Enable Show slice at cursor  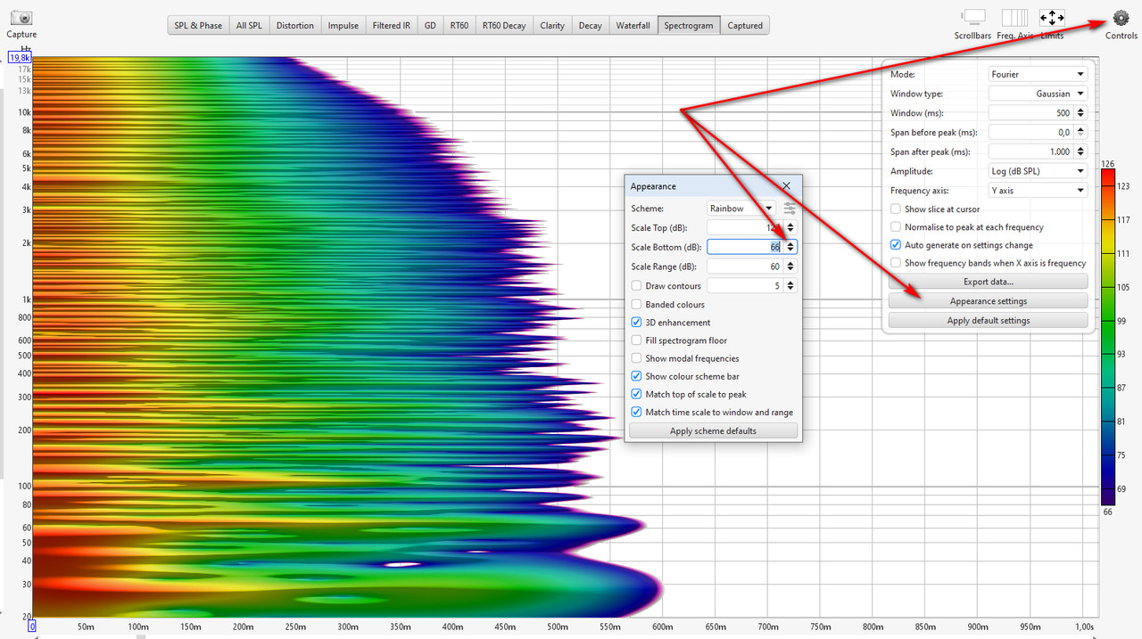click(896, 209)
